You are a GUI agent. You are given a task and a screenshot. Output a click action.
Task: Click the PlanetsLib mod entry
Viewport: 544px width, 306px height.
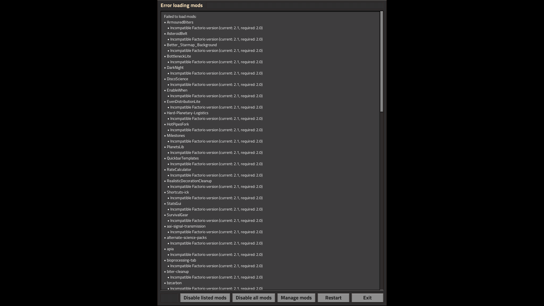pos(175,147)
